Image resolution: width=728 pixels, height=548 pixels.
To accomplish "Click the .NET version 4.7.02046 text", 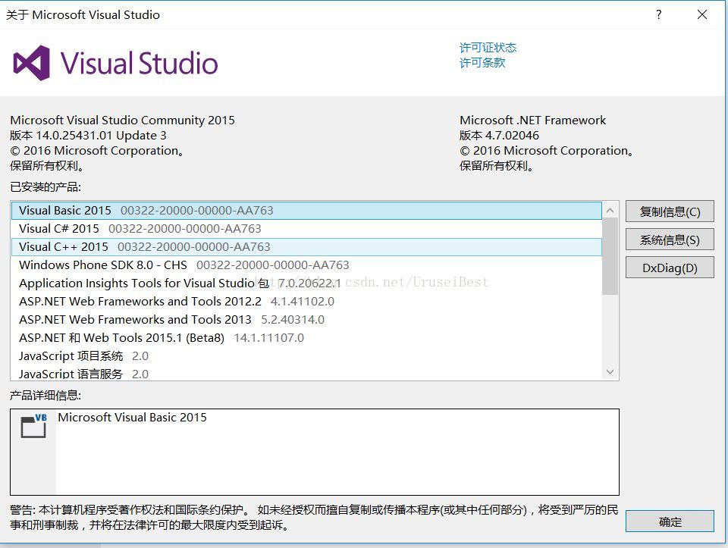I will tap(499, 136).
